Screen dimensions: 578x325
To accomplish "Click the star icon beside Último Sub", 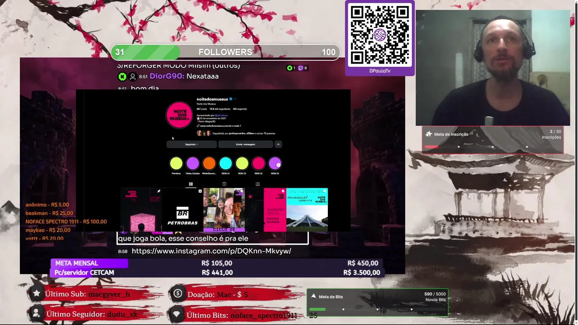I will [x=36, y=294].
